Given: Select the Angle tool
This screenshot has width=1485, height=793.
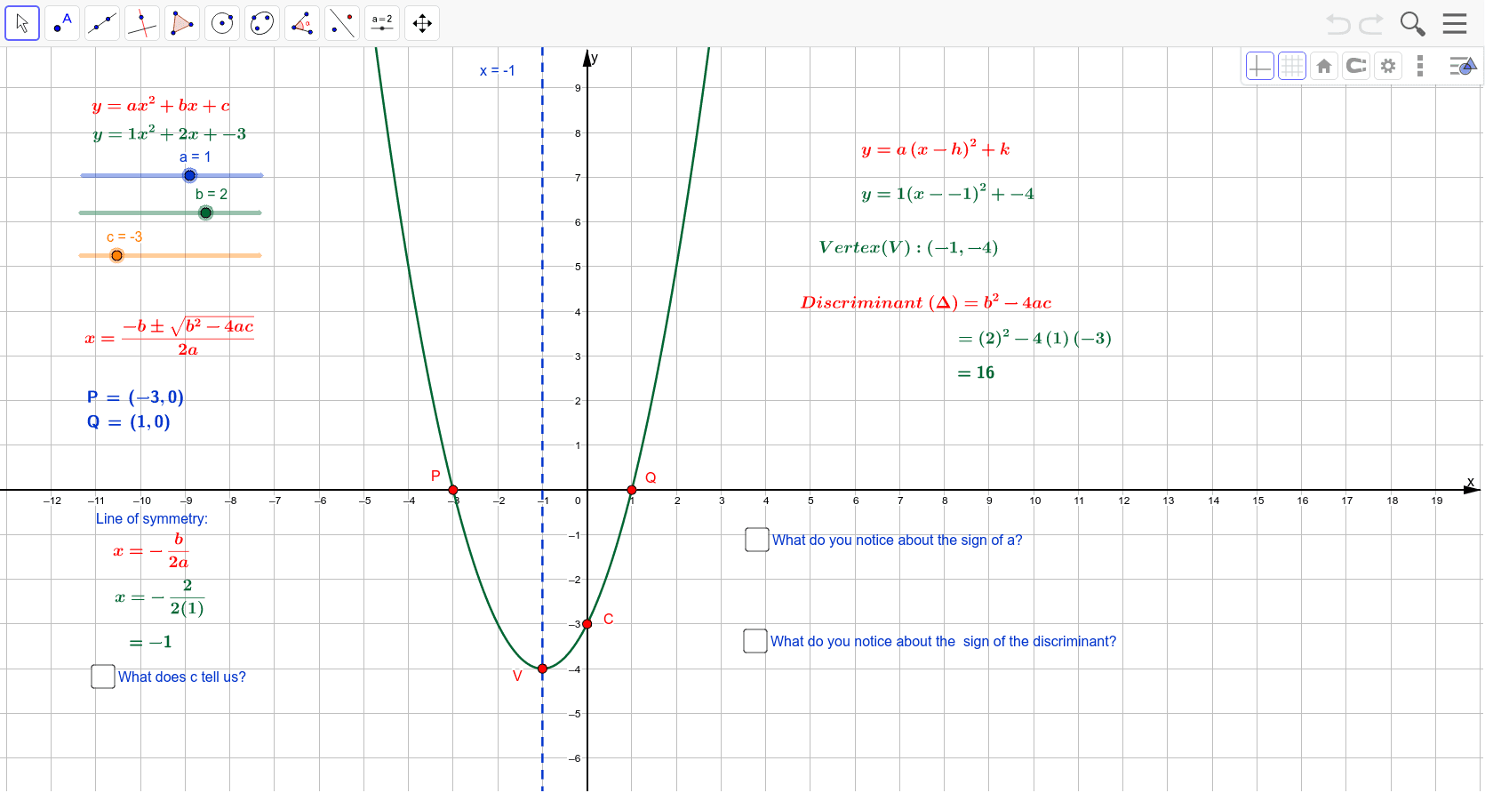Looking at the screenshot, I should point(302,23).
